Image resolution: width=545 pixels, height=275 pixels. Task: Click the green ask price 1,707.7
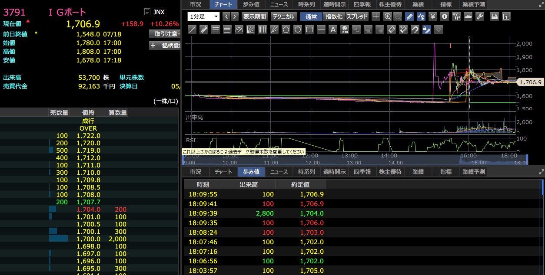click(89, 202)
